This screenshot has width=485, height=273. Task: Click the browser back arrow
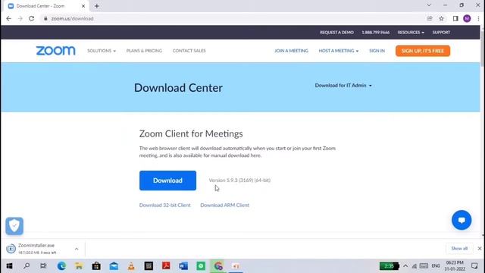click(8, 18)
